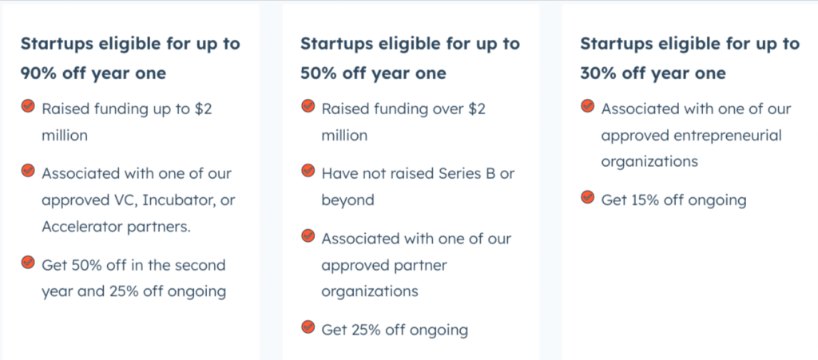Image resolution: width=818 pixels, height=360 pixels.
Task: Click the 'Get 15% off ongoing' text
Action: (673, 200)
